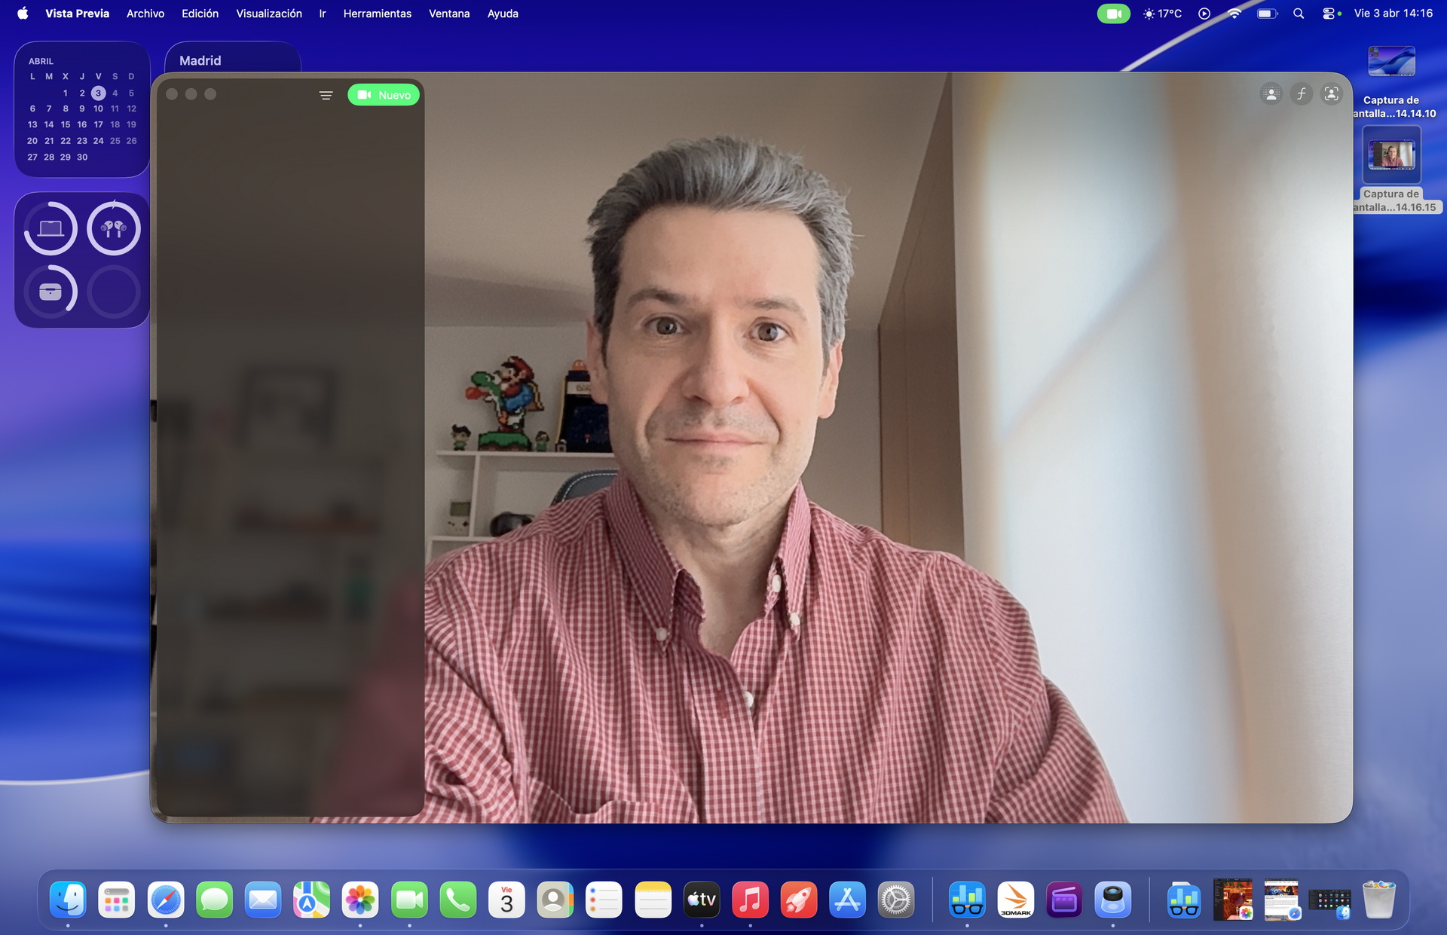Open the Herramientas menu
The image size is (1447, 935).
click(x=377, y=14)
